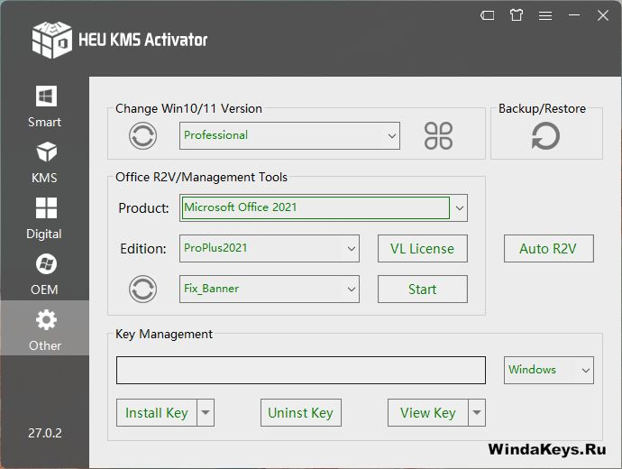Image resolution: width=622 pixels, height=469 pixels.
Task: Open the Smart activation tab
Action: [x=44, y=106]
